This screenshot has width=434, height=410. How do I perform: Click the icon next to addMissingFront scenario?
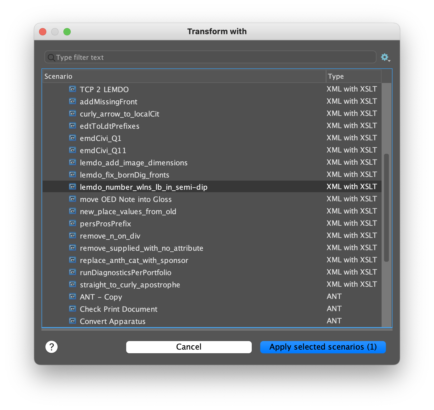tap(73, 101)
